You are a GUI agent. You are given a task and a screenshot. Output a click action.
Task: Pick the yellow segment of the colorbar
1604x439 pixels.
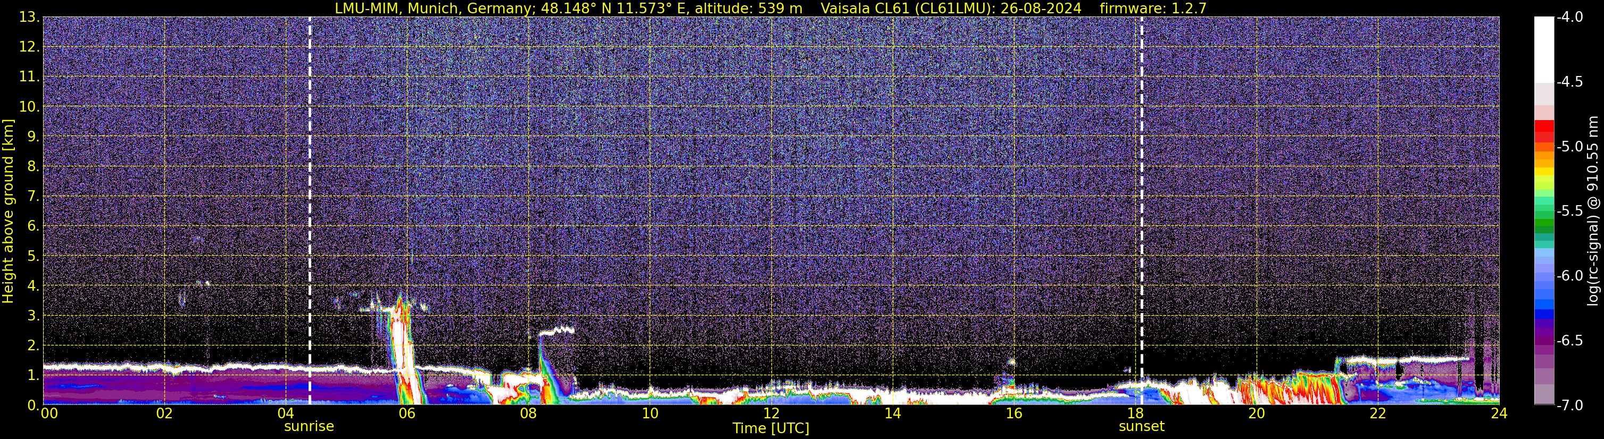pyautogui.click(x=1543, y=171)
